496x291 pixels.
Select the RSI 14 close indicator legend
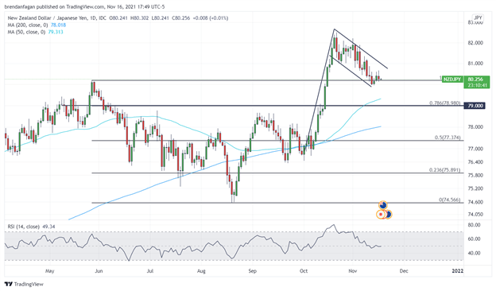point(31,227)
